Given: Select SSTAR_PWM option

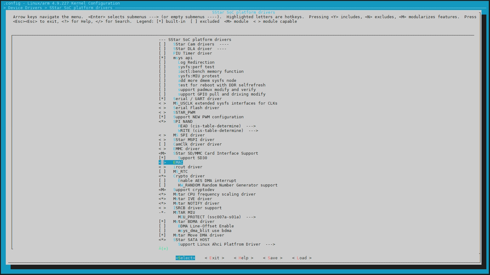Looking at the screenshot, I should click(x=177, y=112).
